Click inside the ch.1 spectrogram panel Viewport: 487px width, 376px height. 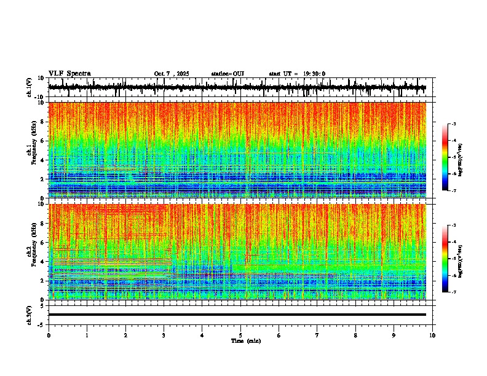[x=237, y=150]
